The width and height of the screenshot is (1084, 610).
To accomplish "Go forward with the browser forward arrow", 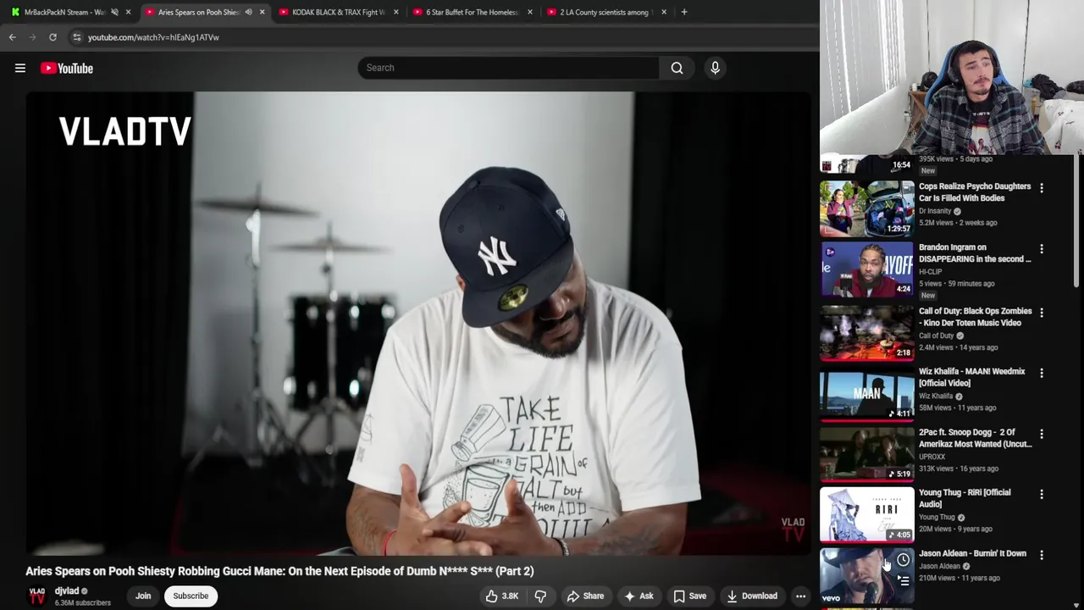I will 32,37.
